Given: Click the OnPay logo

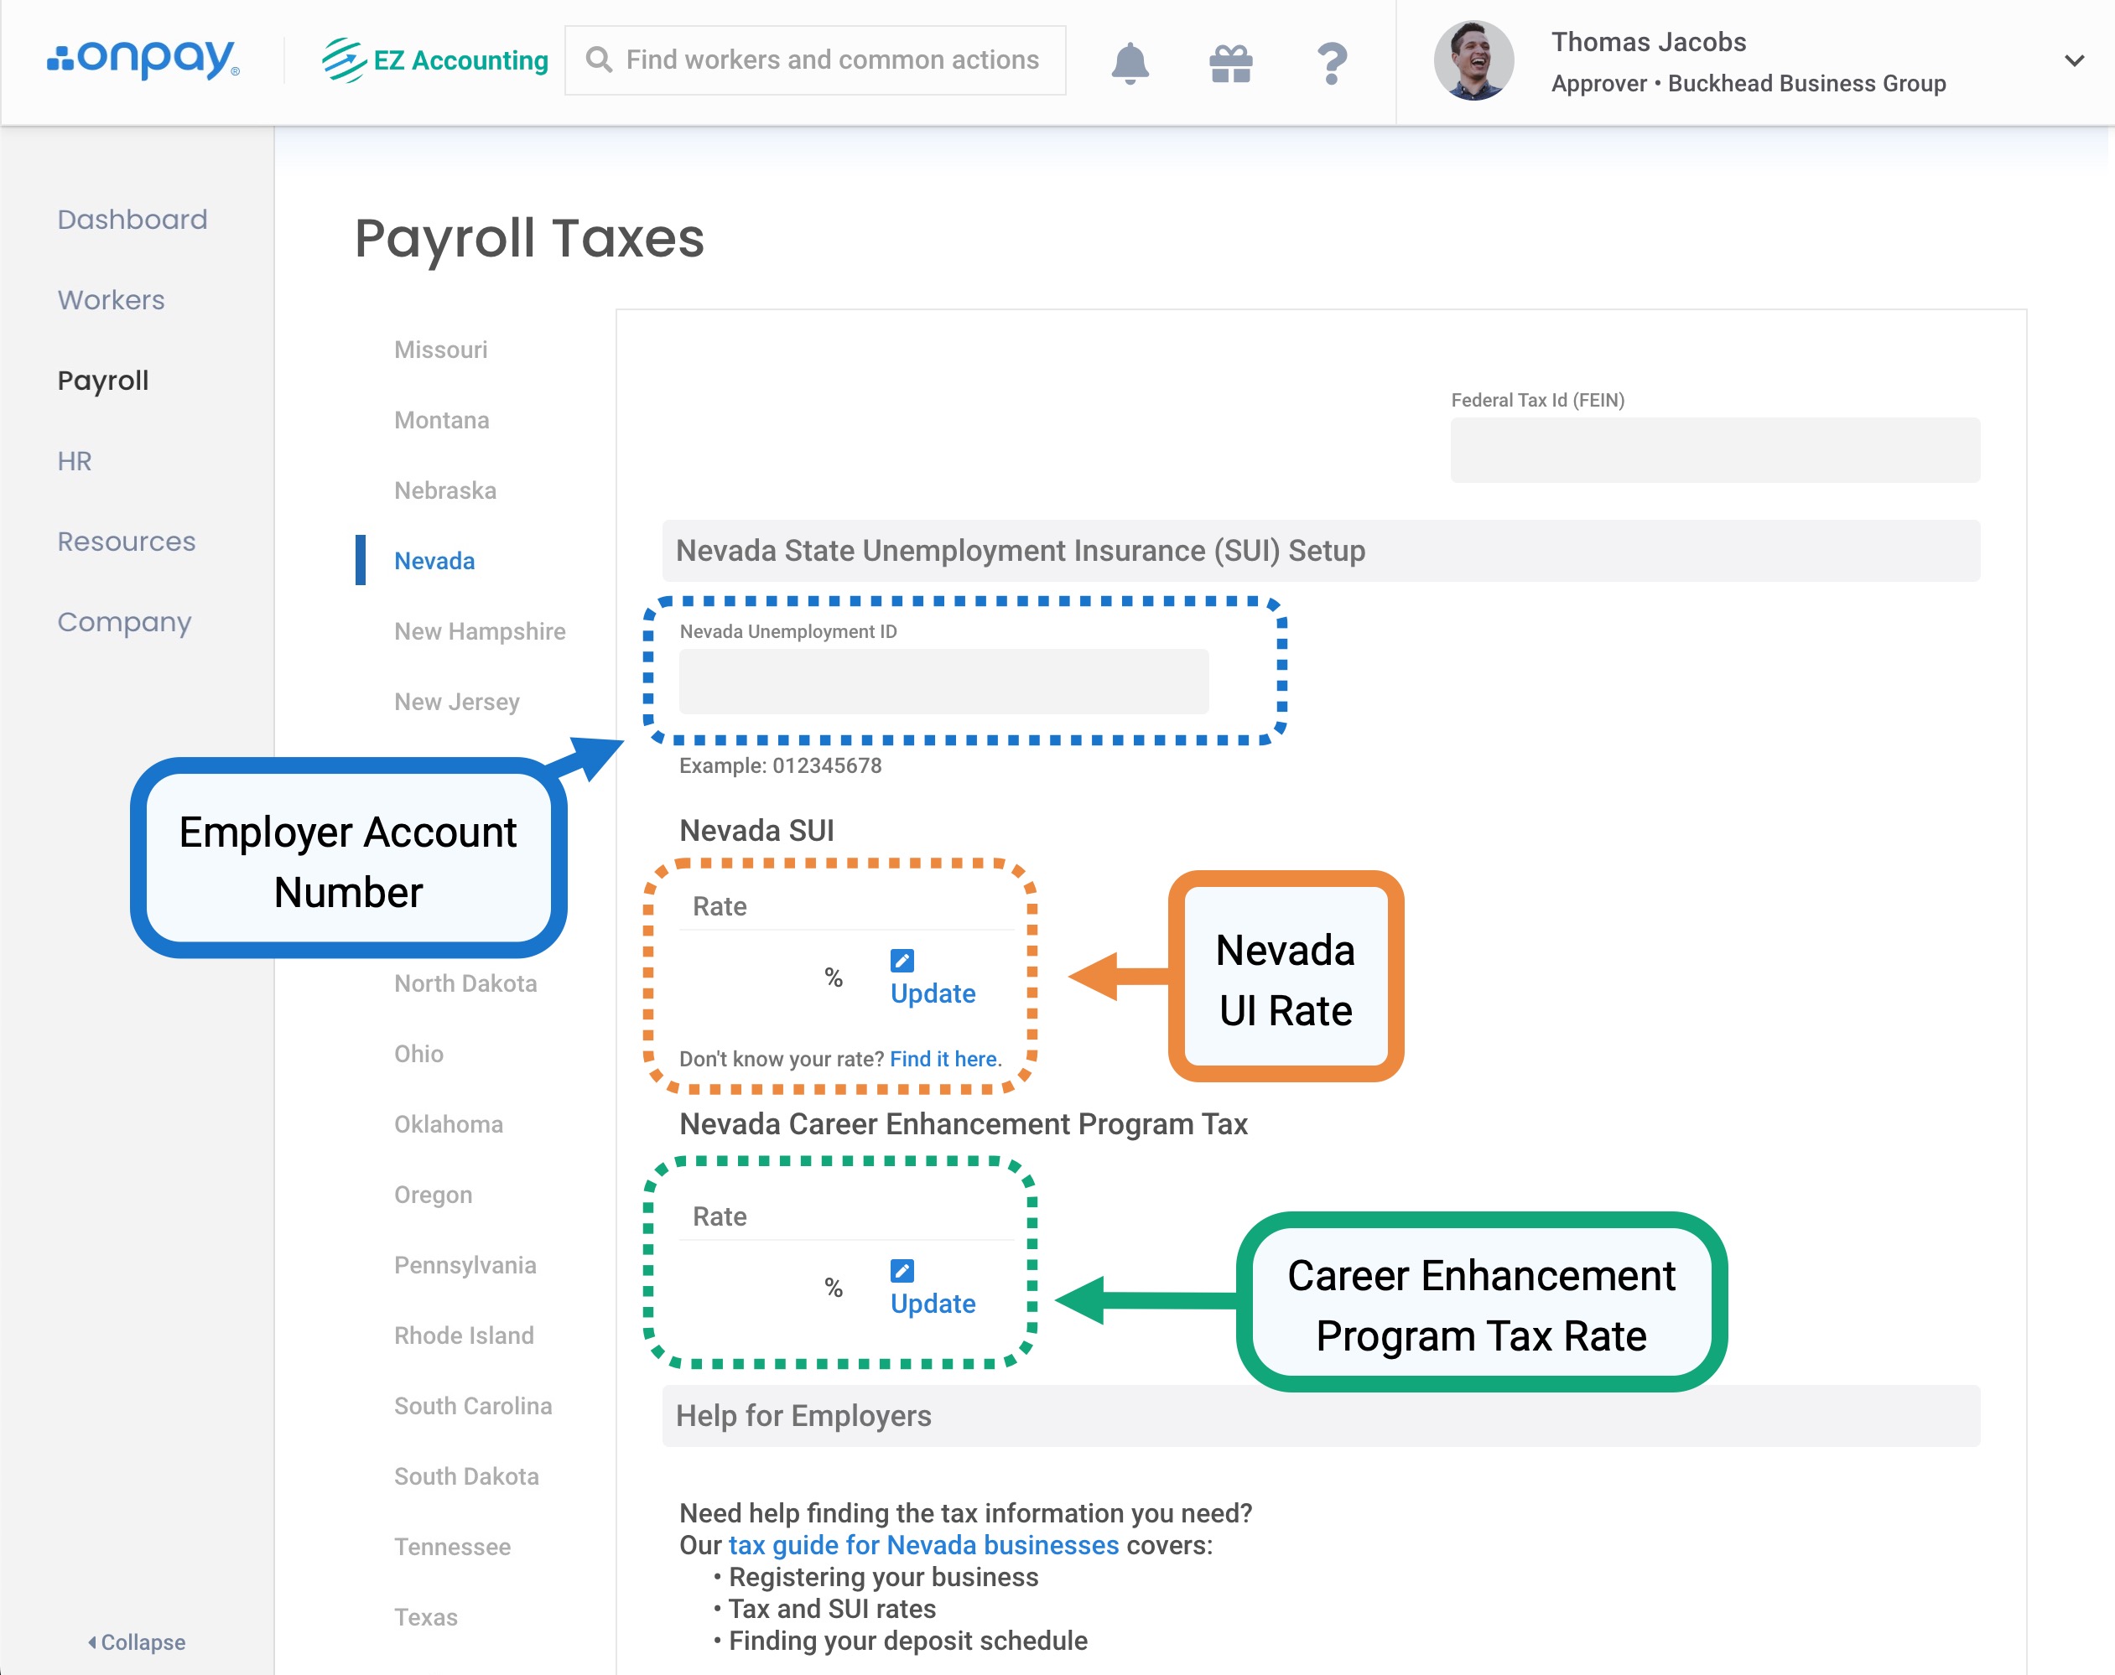Looking at the screenshot, I should [x=143, y=60].
